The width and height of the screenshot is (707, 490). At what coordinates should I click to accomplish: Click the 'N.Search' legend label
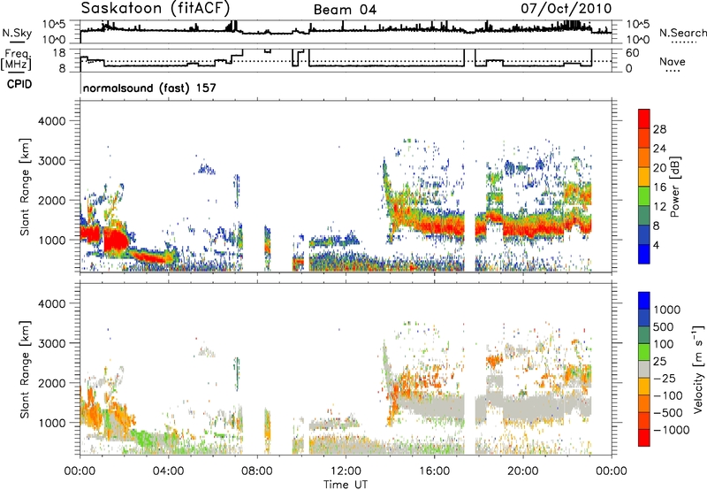tap(683, 33)
